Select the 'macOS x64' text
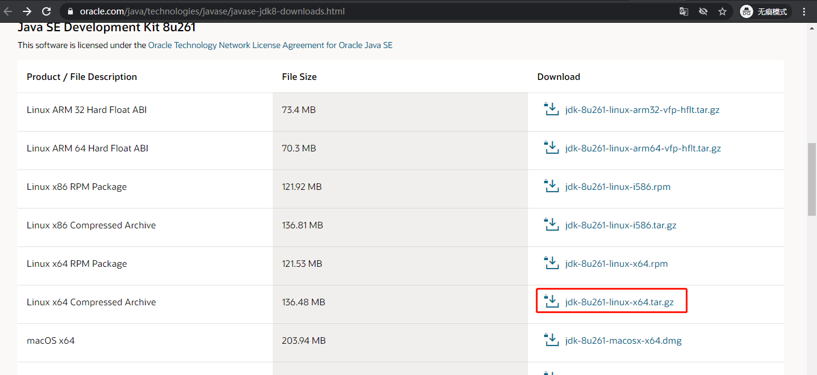This screenshot has width=817, height=375. click(51, 341)
